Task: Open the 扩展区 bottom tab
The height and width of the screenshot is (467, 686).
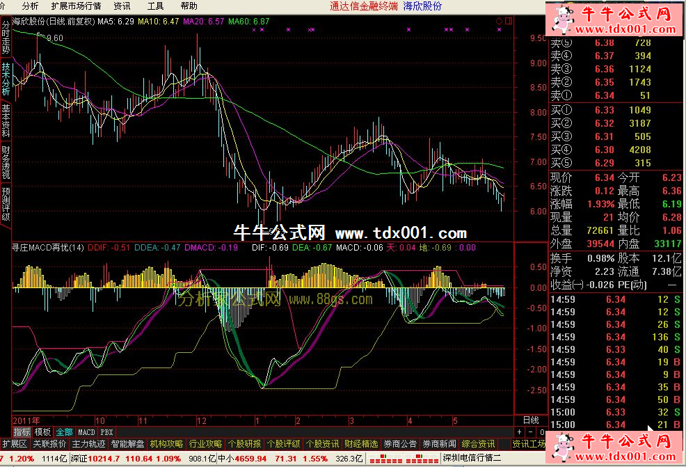Action: coord(15,444)
